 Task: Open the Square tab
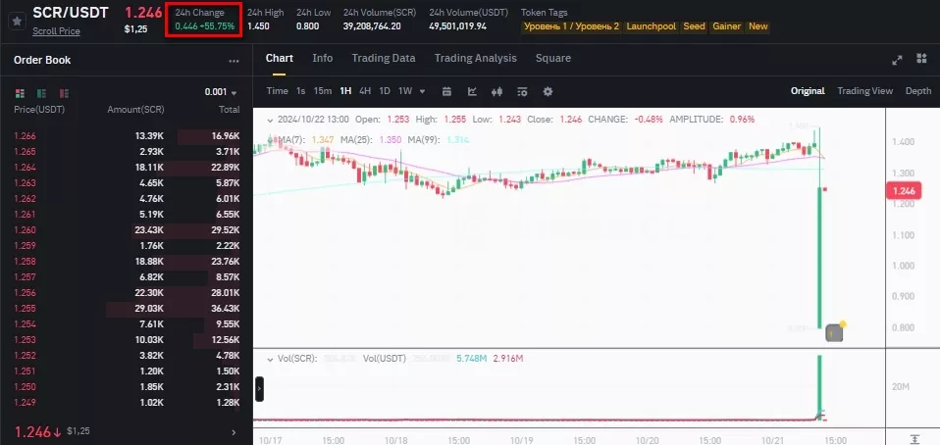pos(553,58)
